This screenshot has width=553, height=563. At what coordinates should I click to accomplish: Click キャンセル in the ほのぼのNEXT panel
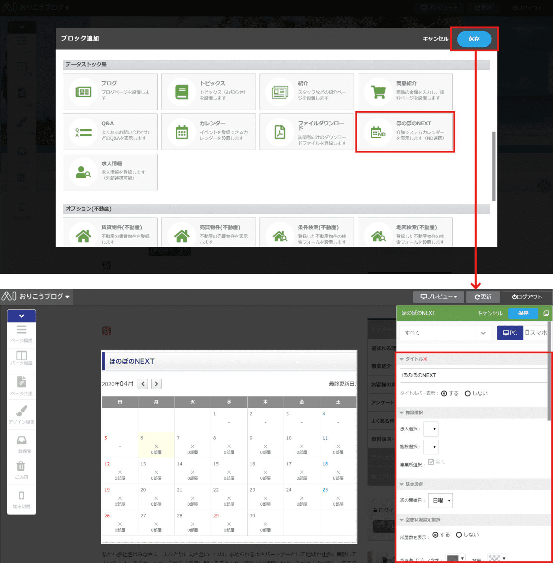[x=490, y=313]
